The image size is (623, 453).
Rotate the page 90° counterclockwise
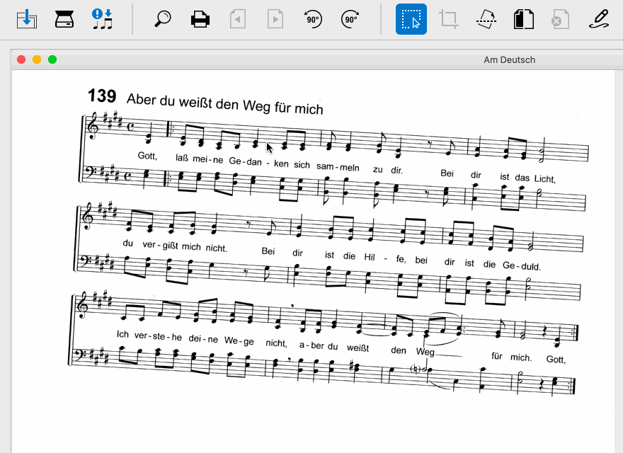312,19
